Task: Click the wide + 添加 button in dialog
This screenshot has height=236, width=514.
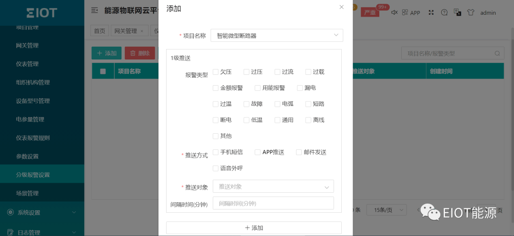Action: (254, 228)
